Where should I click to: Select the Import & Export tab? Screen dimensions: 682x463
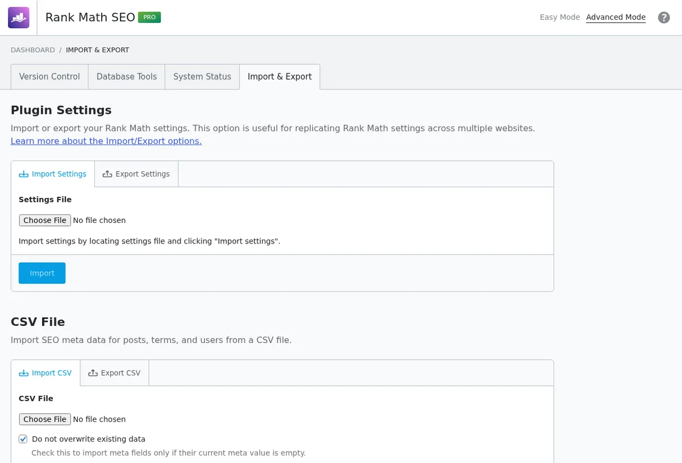pos(280,77)
